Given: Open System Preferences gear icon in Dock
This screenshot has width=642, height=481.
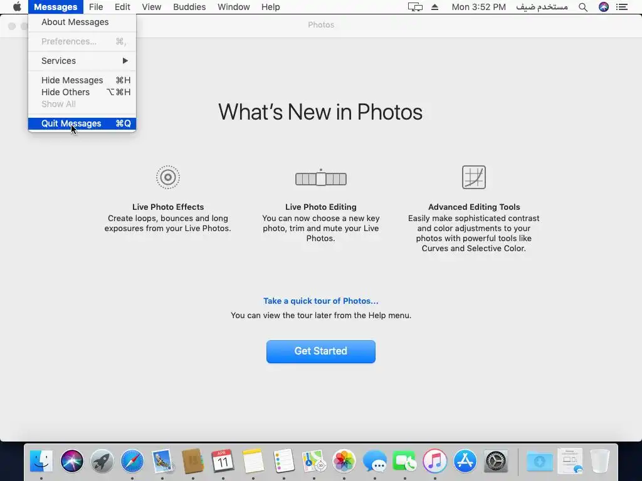Looking at the screenshot, I should [x=495, y=461].
